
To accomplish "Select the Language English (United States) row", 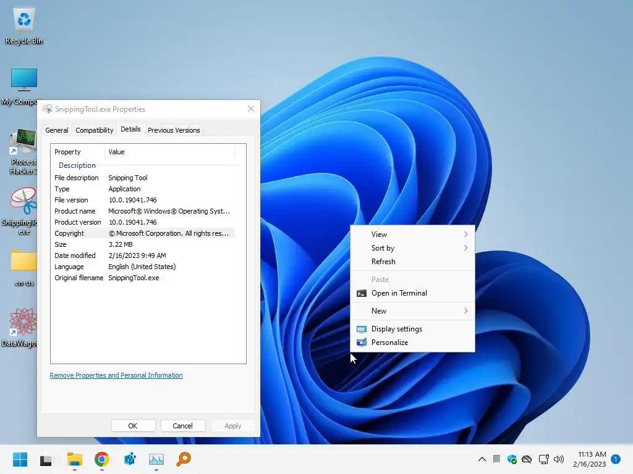I will click(x=144, y=267).
